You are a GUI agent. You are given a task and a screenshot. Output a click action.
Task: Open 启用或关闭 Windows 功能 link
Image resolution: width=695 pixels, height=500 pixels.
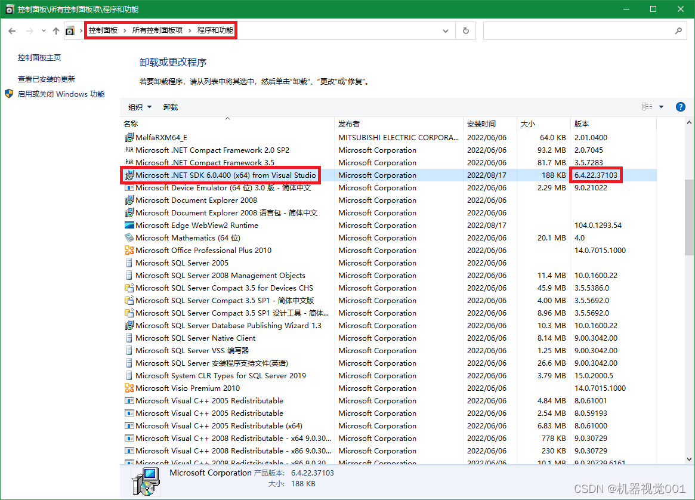pyautogui.click(x=61, y=94)
